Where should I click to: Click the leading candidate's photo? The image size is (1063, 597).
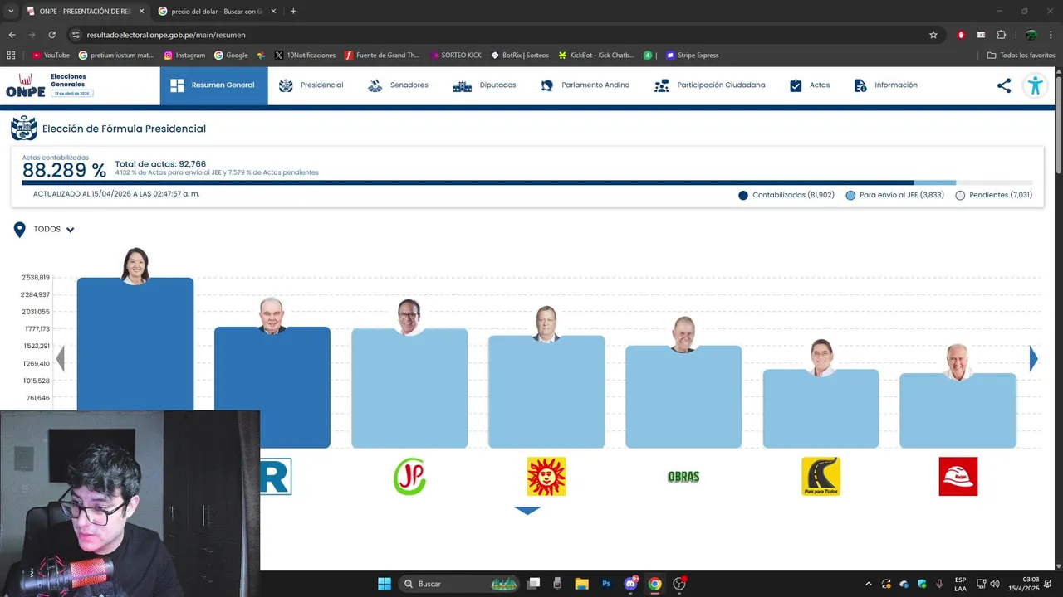[x=135, y=266]
